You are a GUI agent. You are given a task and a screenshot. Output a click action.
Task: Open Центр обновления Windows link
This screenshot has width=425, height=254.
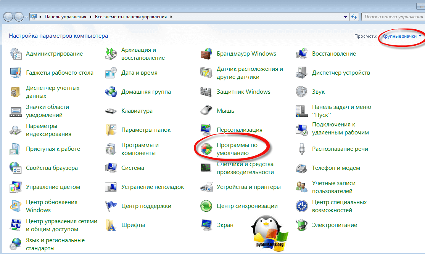tap(52, 206)
